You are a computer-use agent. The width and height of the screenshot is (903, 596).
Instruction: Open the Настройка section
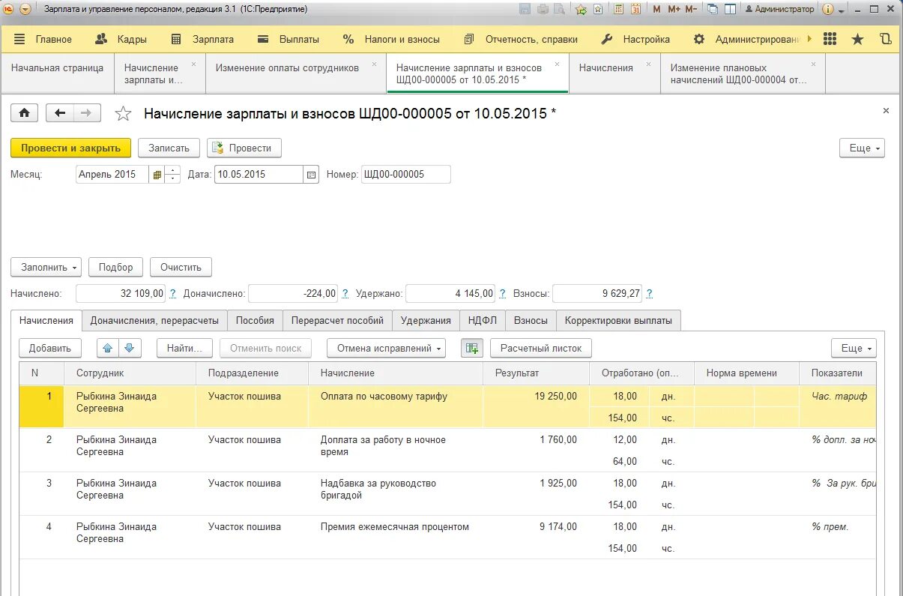pos(636,39)
